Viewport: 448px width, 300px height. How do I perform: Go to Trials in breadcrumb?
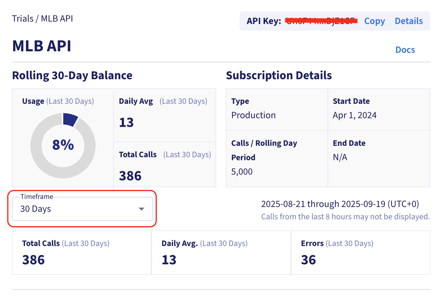coord(23,19)
